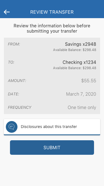Click the FREQUENCY label
The width and height of the screenshot is (104, 186).
20,107
